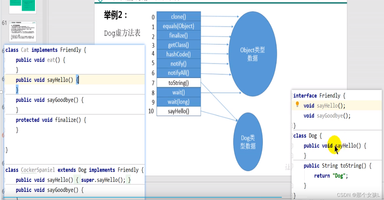Click the index number 7 beside toString()

pyautogui.click(x=153, y=83)
